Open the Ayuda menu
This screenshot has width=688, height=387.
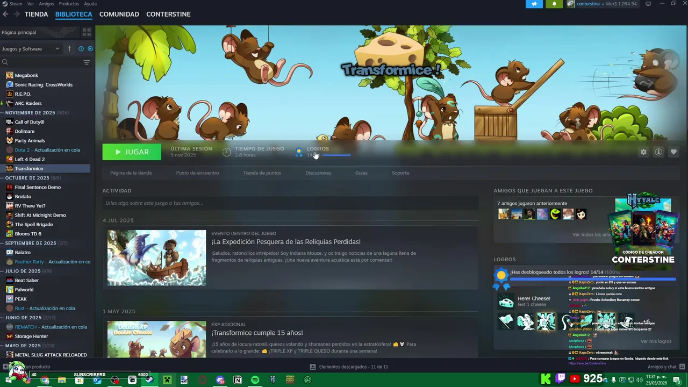point(90,4)
